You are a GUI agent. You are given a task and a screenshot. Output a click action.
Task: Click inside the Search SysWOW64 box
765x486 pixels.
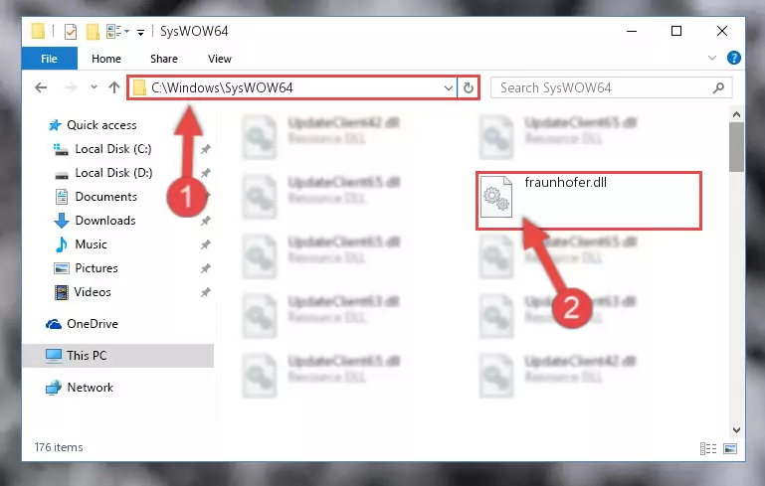click(601, 87)
